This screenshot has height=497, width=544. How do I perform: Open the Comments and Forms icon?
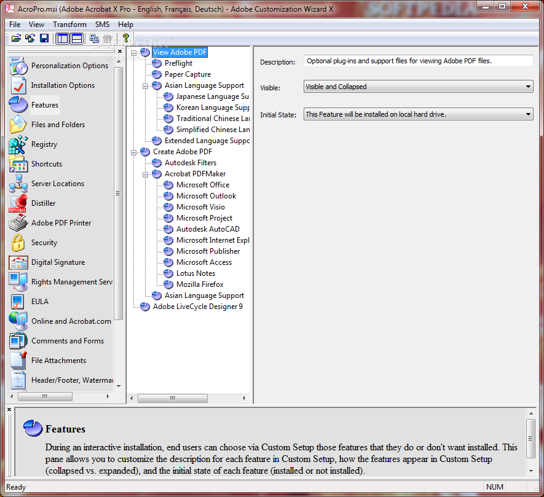click(x=18, y=341)
